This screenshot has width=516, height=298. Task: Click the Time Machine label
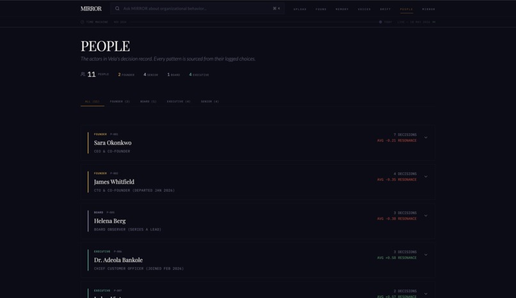97,22
